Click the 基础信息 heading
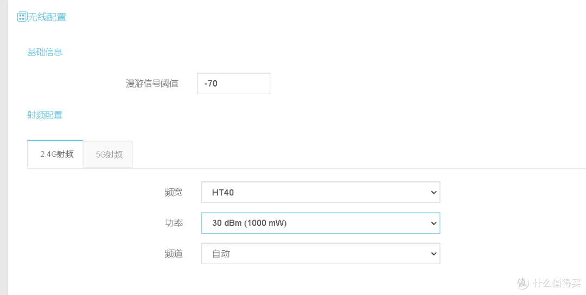This screenshot has width=586, height=295. [45, 52]
